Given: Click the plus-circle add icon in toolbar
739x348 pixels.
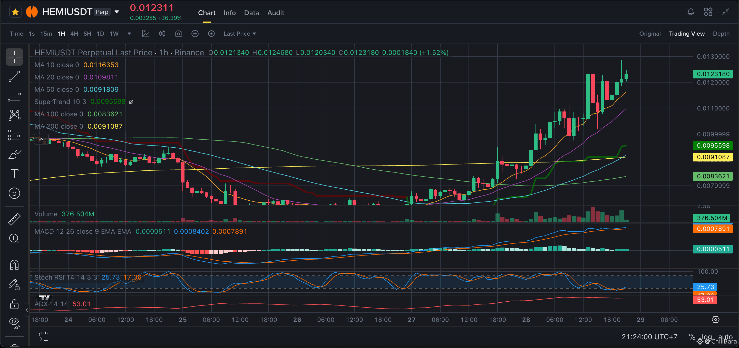Looking at the screenshot, I should click(195, 34).
